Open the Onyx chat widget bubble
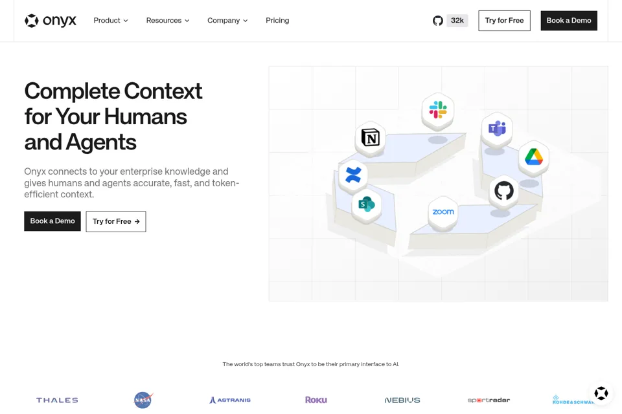This screenshot has width=622, height=414. pyautogui.click(x=601, y=393)
